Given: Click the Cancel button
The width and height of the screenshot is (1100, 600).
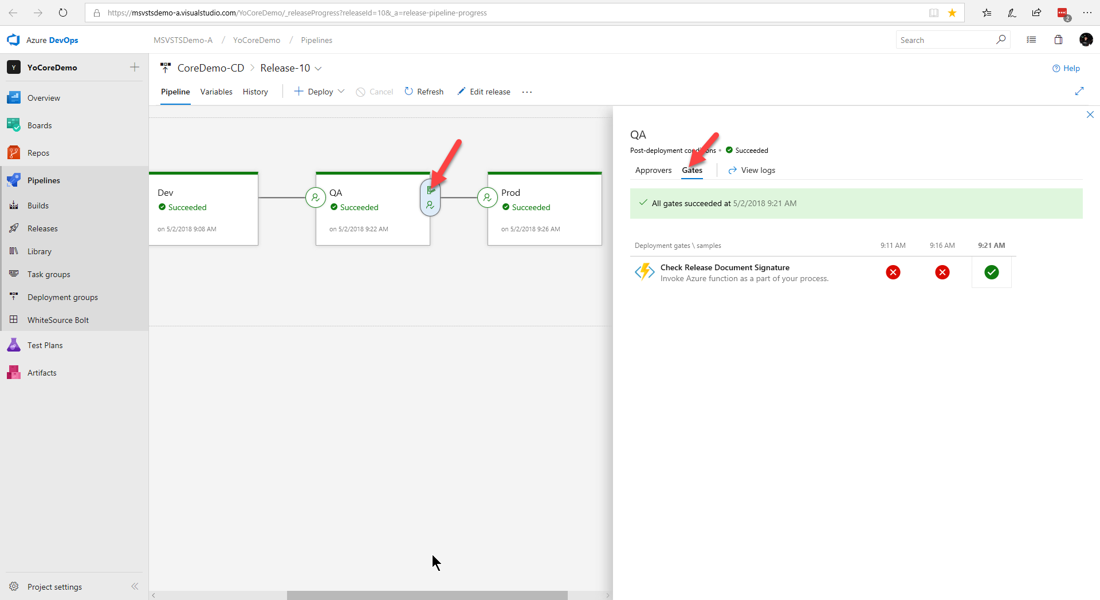Looking at the screenshot, I should (x=375, y=92).
